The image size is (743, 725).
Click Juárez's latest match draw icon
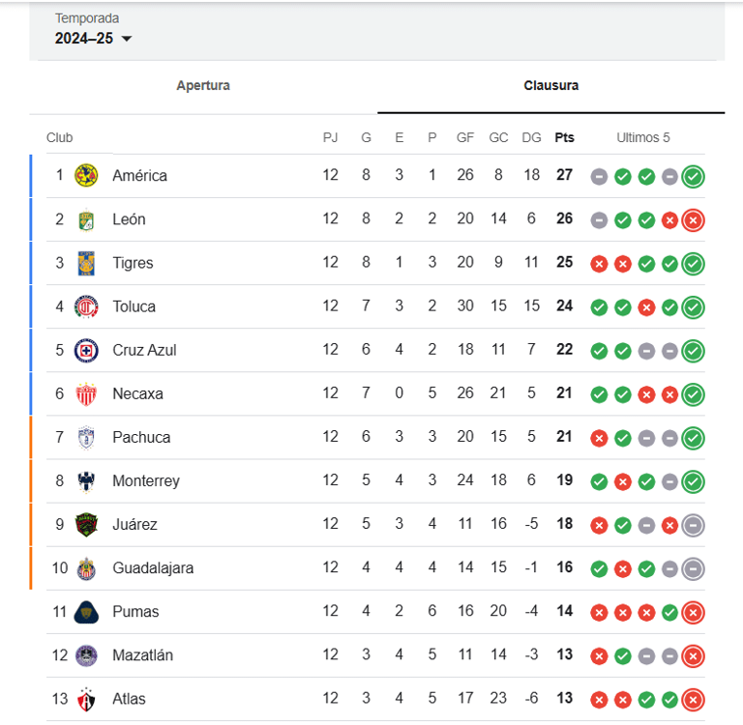click(x=693, y=525)
